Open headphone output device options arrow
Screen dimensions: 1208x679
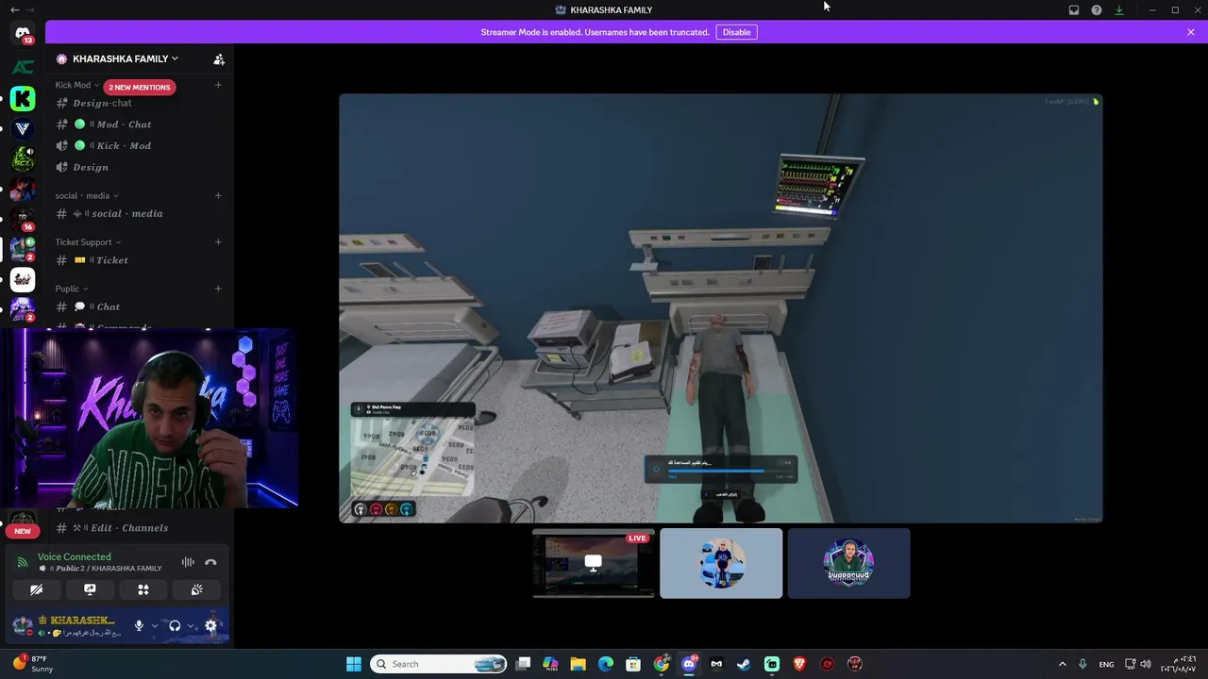pos(191,625)
